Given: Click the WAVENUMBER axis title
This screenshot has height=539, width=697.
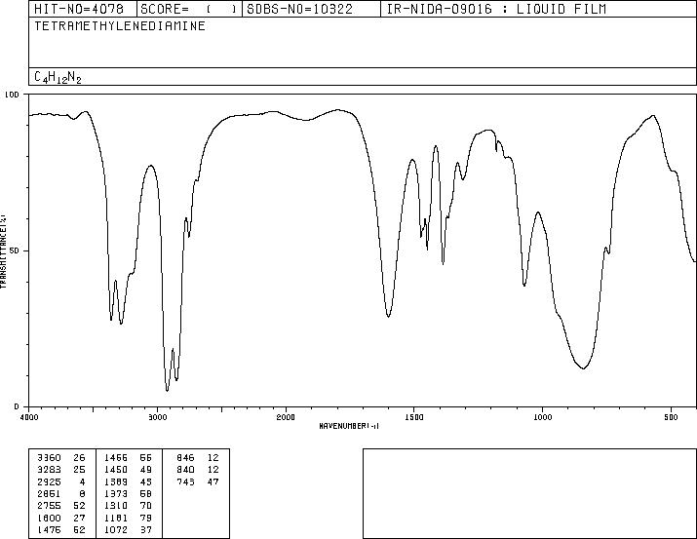Looking at the screenshot, I should tap(349, 426).
